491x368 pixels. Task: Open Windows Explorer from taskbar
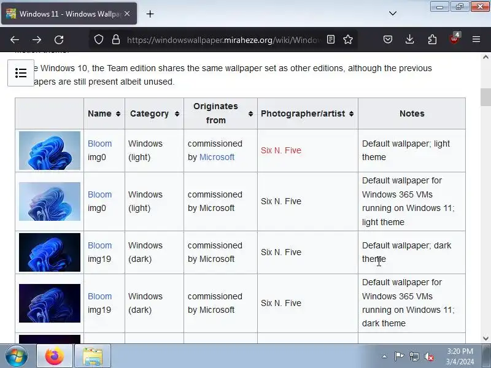[x=93, y=356]
